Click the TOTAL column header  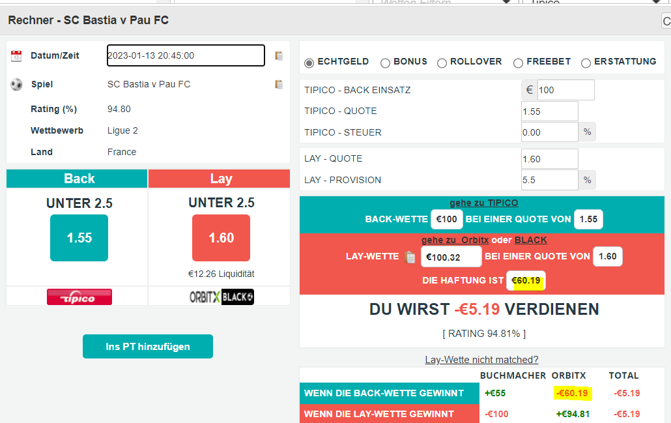(x=624, y=375)
